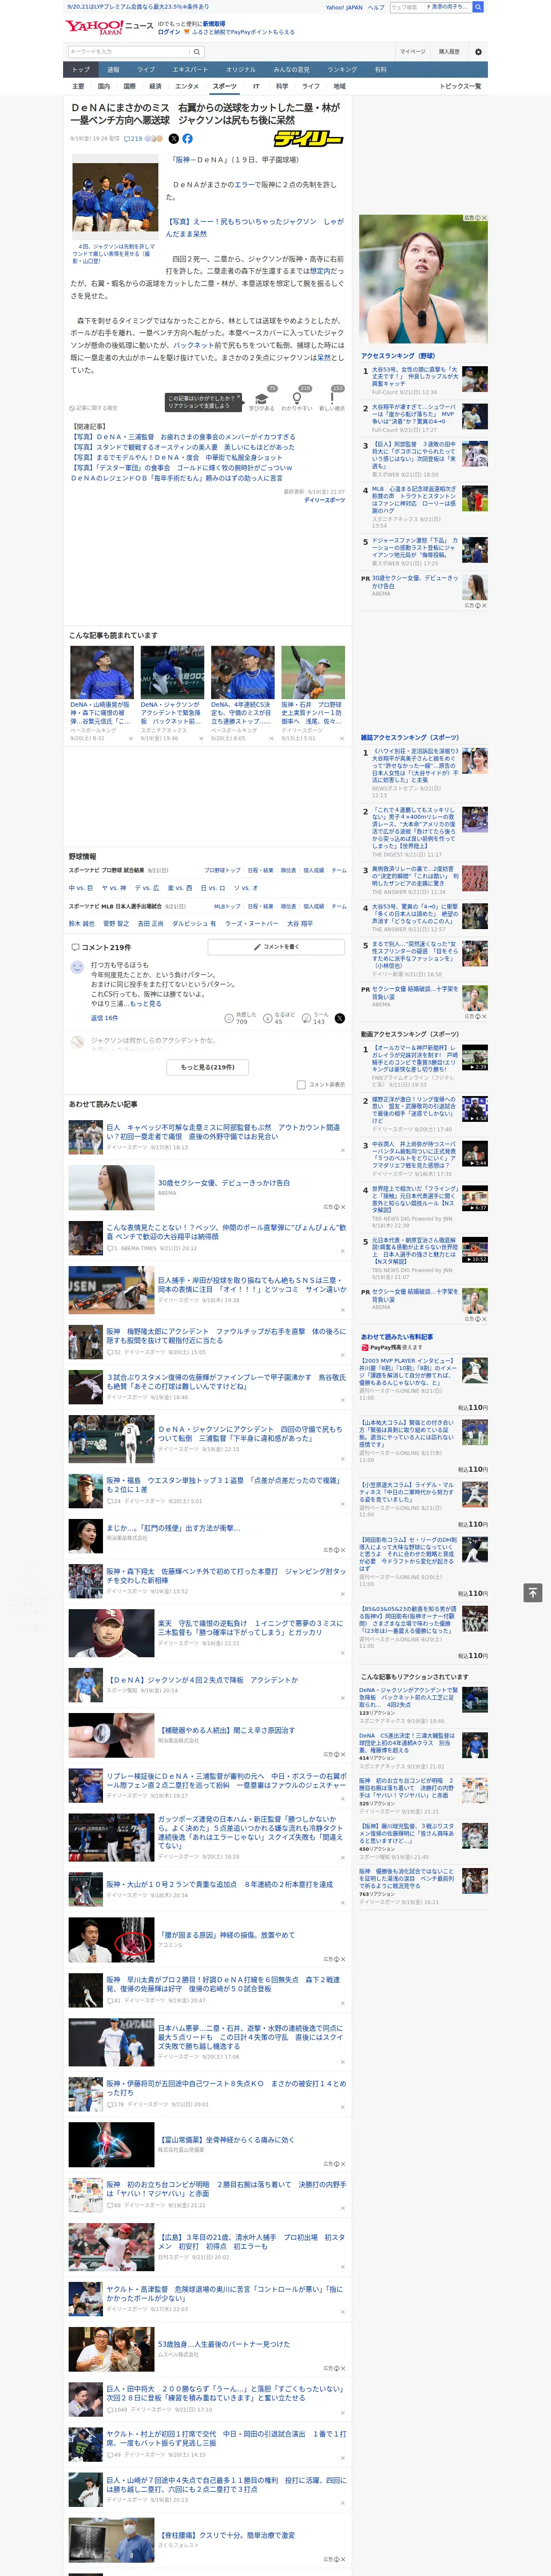551x2576 pixels.
Task: Click the もっと見る(219件) button
Action: pos(208,1067)
